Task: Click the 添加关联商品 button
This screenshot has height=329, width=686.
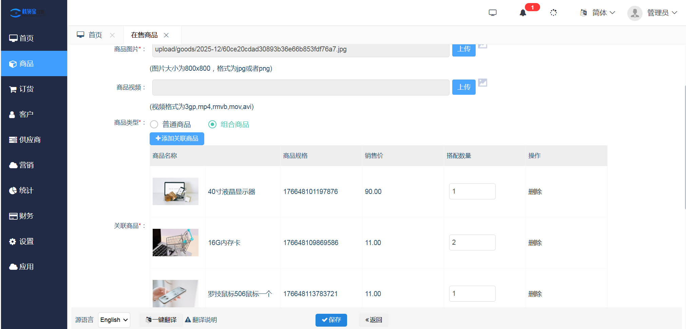Action: [176, 138]
